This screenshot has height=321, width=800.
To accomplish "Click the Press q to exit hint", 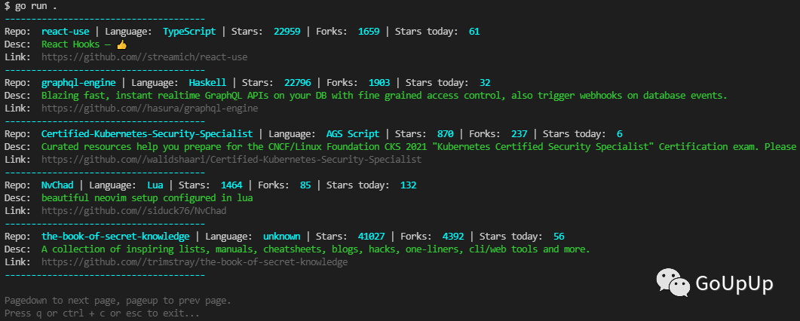I will 102,313.
